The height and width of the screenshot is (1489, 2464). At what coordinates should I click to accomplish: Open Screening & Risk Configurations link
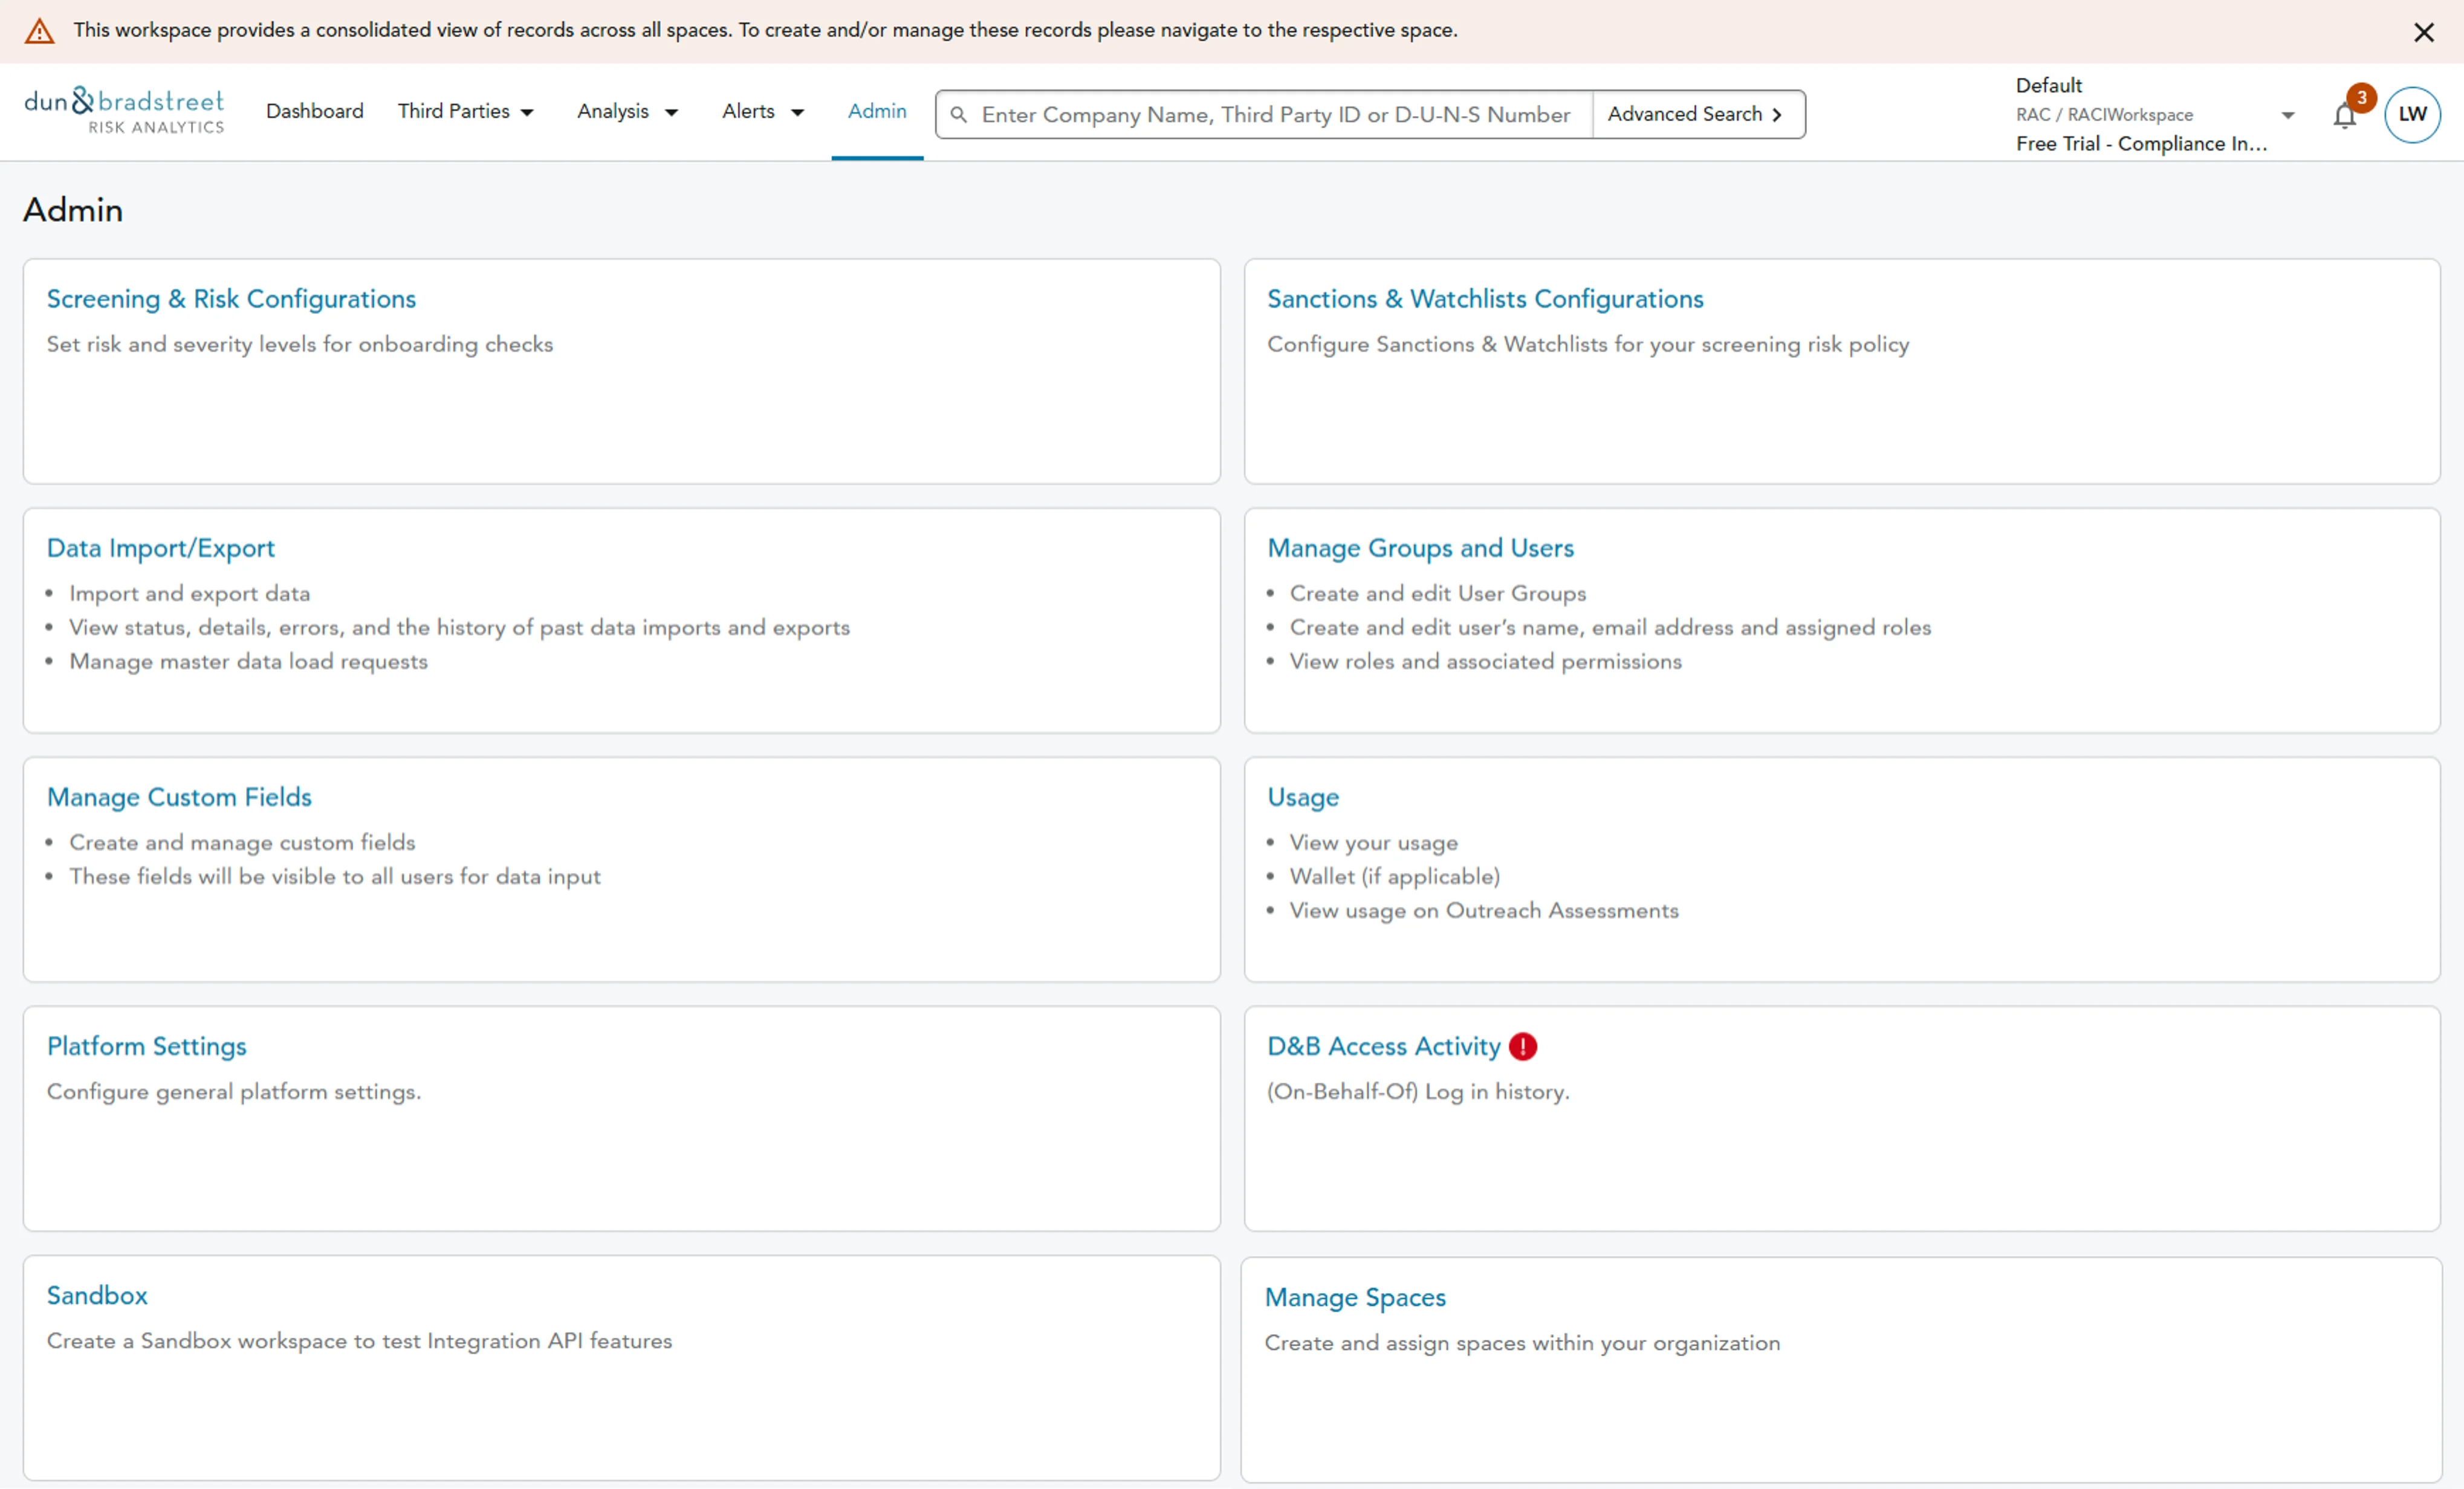pyautogui.click(x=231, y=299)
